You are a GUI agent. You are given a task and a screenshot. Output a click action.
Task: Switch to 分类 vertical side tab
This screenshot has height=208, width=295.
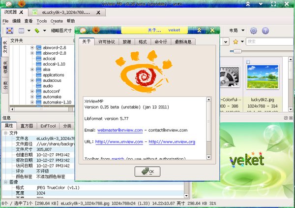[x=5, y=85]
